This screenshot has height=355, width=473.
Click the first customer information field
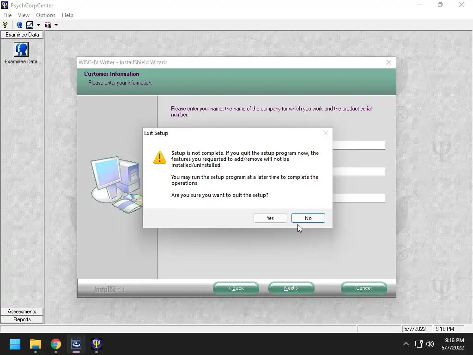click(x=358, y=145)
